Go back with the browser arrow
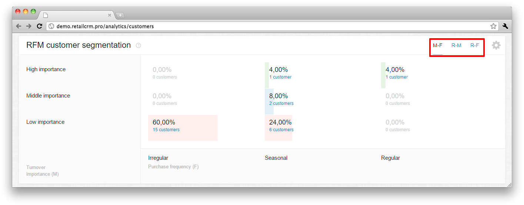524x205 pixels. (19, 26)
